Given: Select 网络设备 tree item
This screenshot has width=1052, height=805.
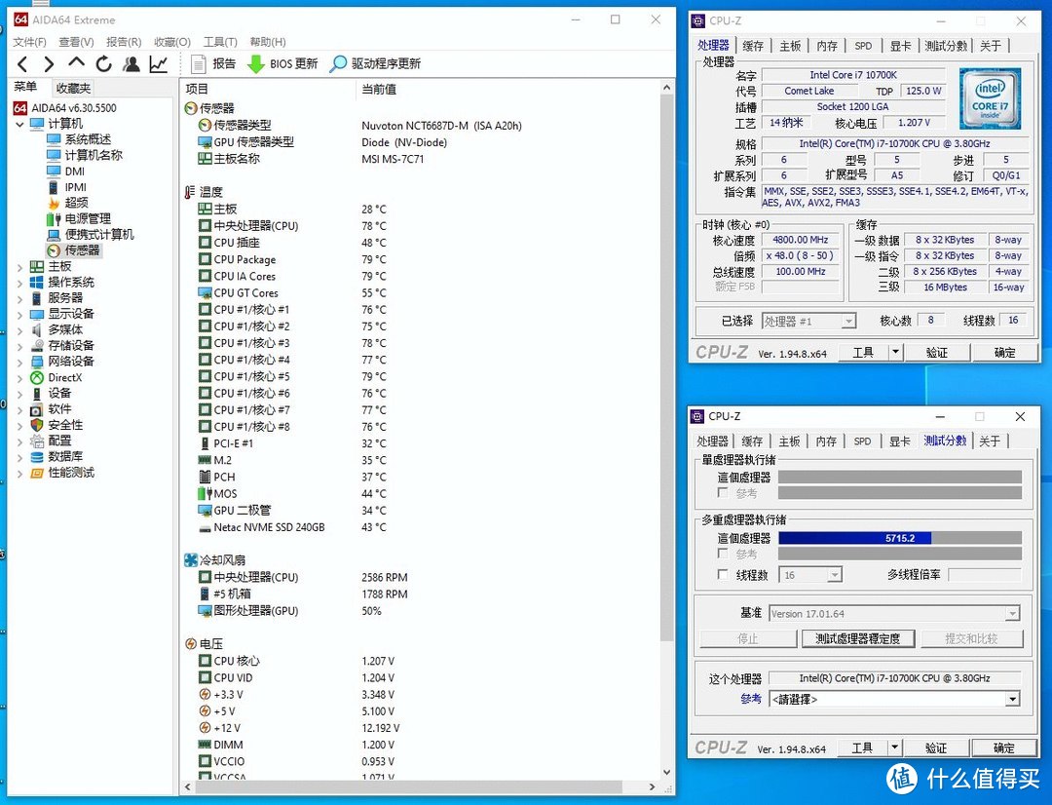Looking at the screenshot, I should (x=62, y=362).
